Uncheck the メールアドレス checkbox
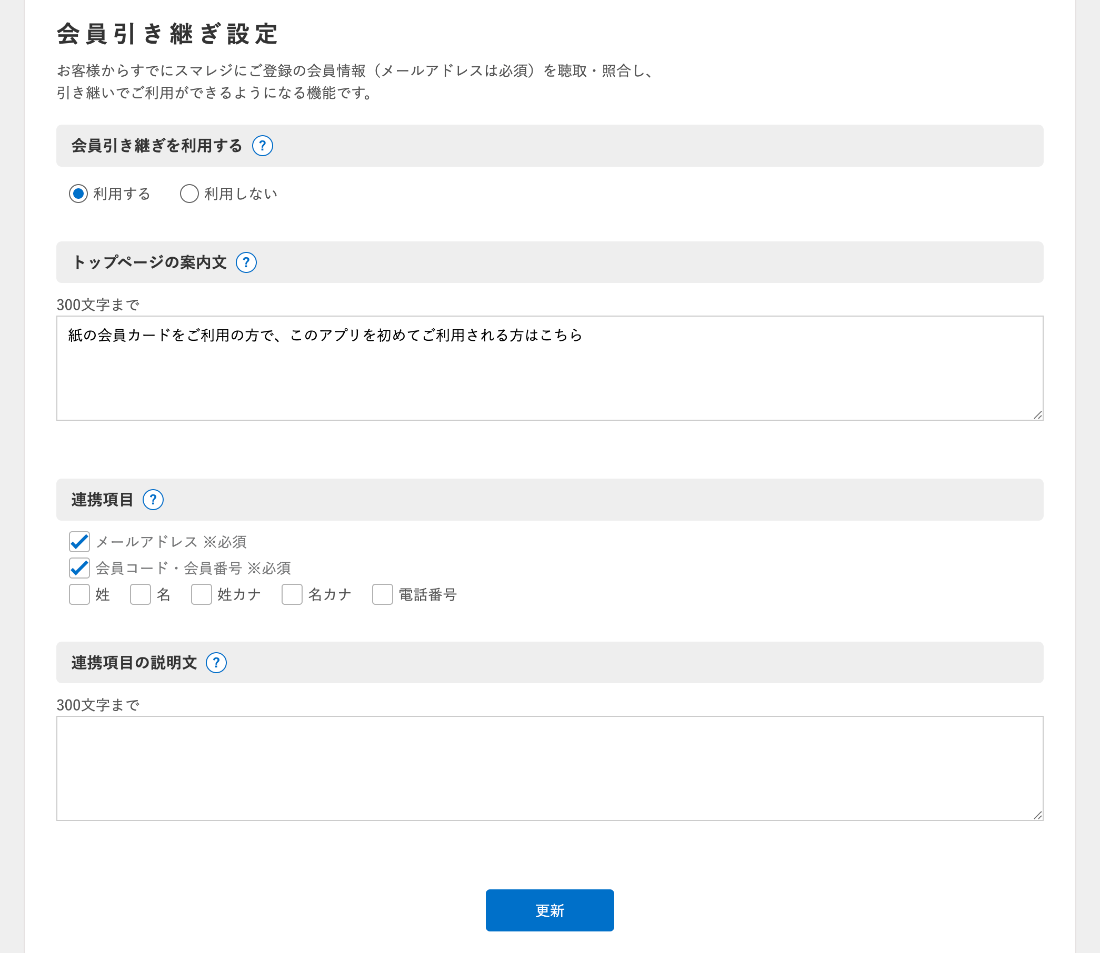 point(79,542)
